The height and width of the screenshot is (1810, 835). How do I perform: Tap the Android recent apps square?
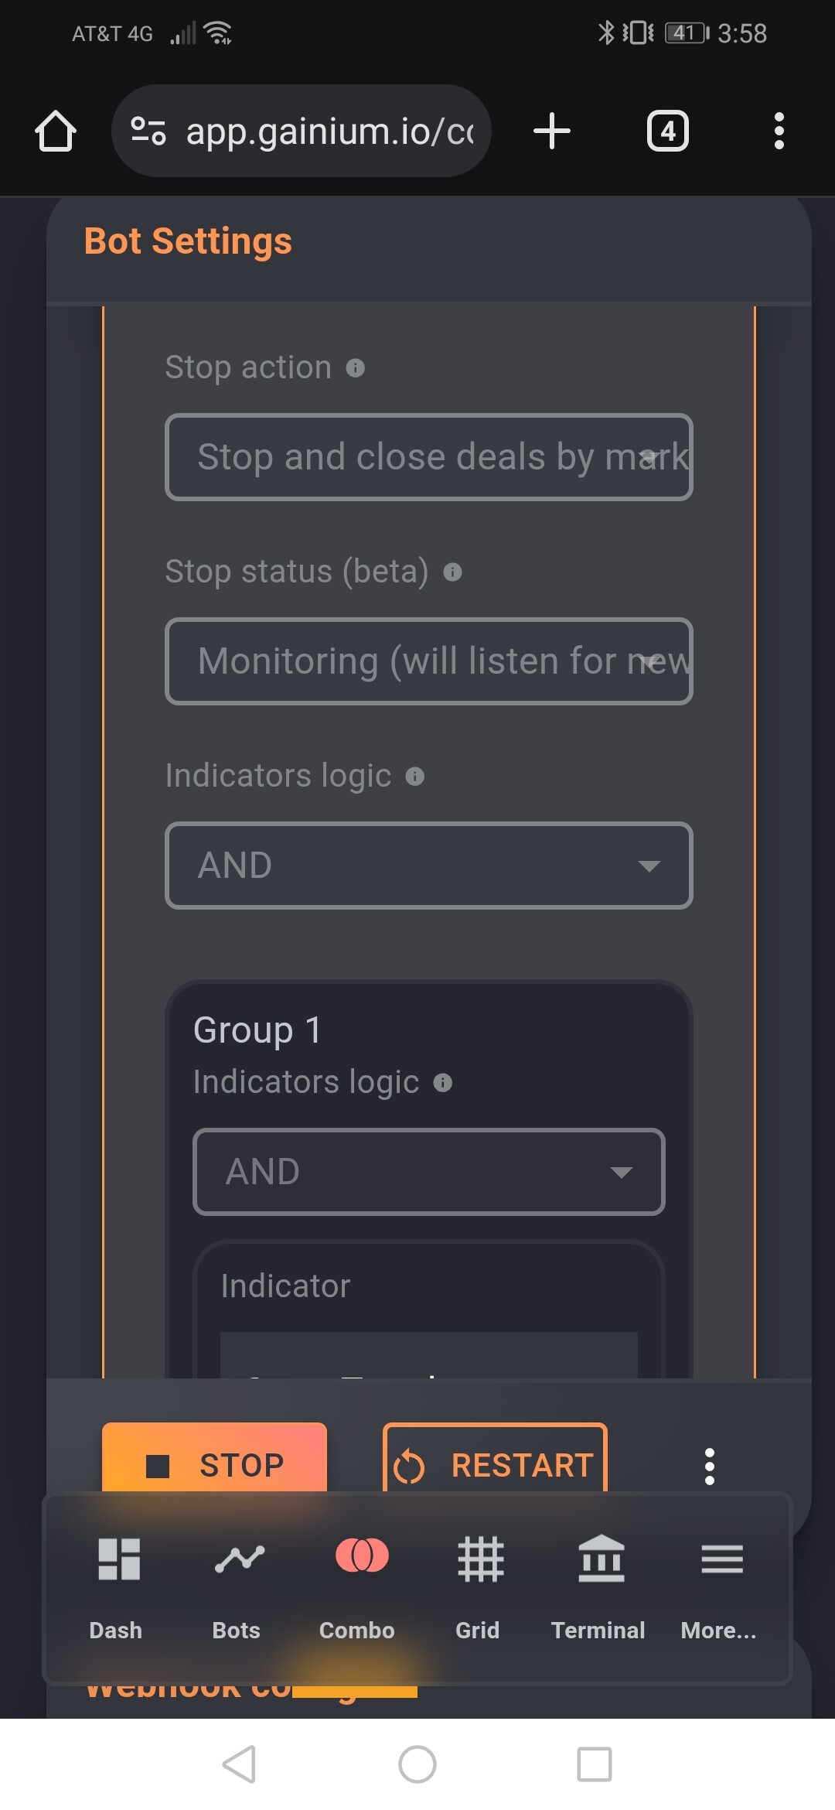tap(595, 1764)
